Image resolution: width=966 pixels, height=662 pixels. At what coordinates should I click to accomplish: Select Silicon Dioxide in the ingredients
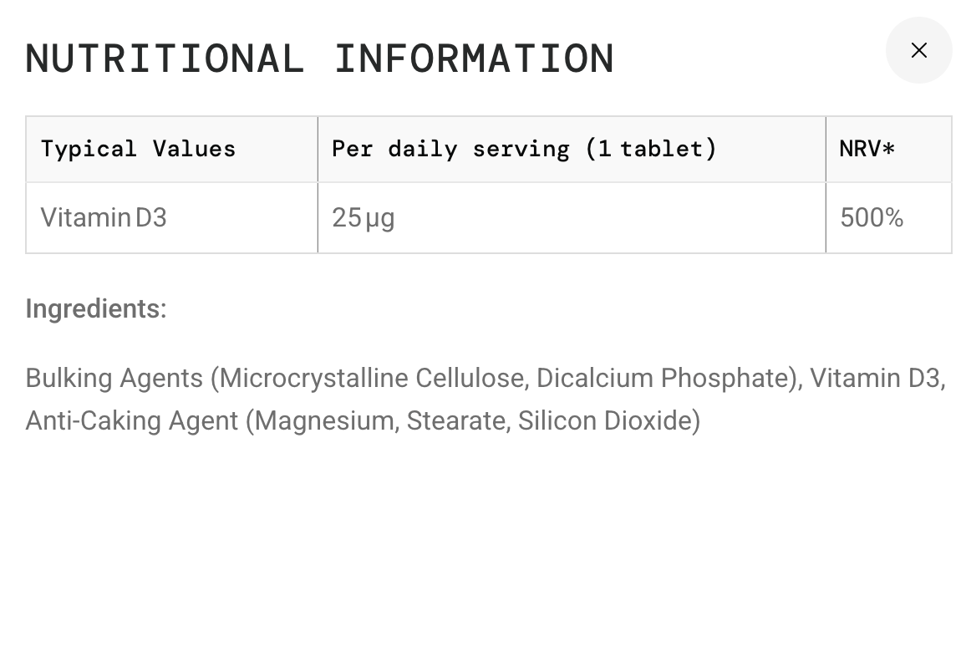(x=606, y=420)
